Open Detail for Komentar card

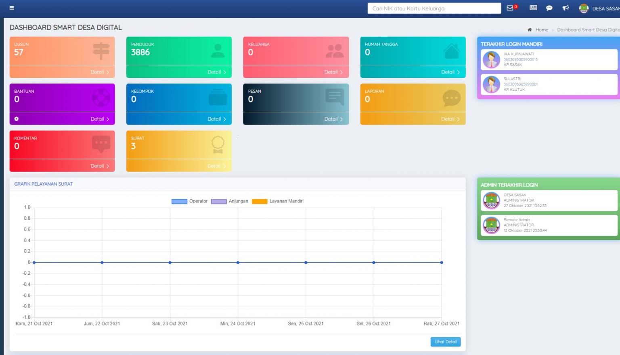click(100, 166)
